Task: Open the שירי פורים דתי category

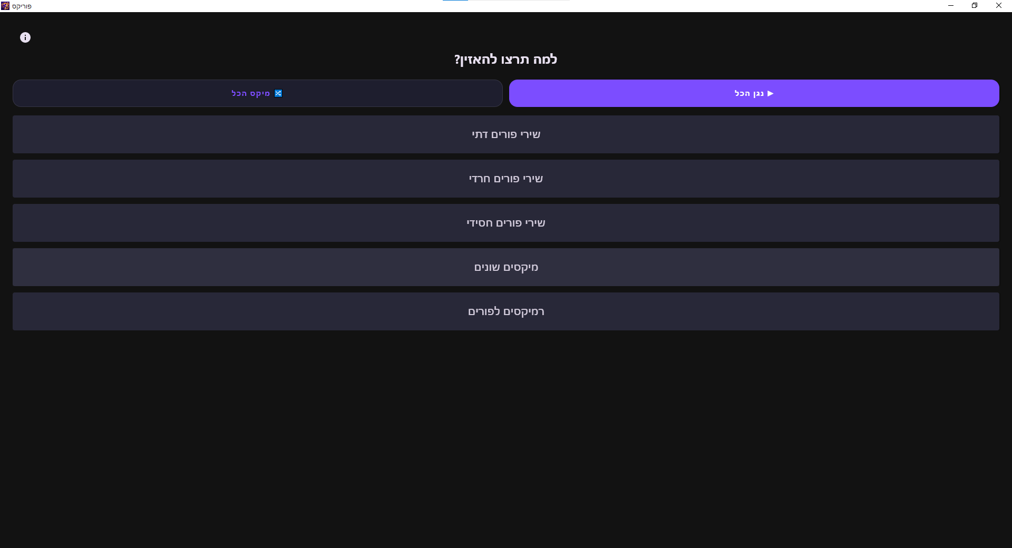Action: (506, 134)
